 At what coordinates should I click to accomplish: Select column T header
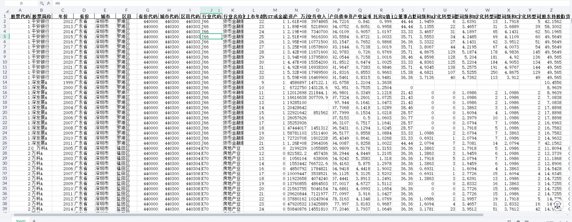[424, 10]
